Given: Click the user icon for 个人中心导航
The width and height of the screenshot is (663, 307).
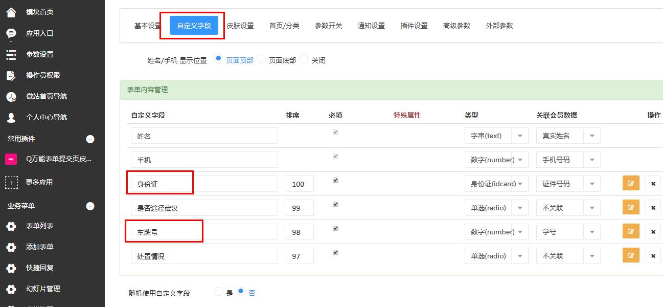Looking at the screenshot, I should 11,117.
